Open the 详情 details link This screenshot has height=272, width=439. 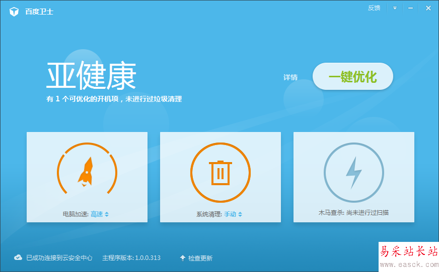click(x=290, y=77)
